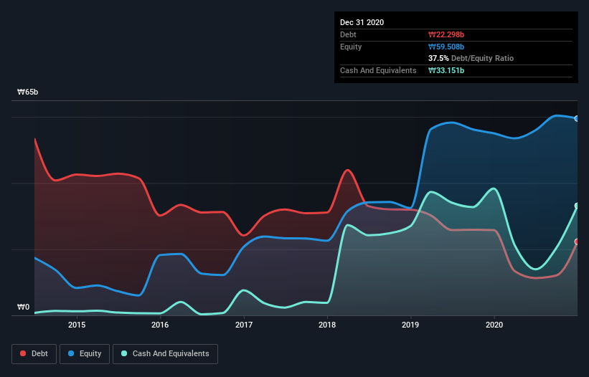Screen dimensions: 589x377
Task: Select the Equity end-point marker on the chart
Action: (x=577, y=118)
